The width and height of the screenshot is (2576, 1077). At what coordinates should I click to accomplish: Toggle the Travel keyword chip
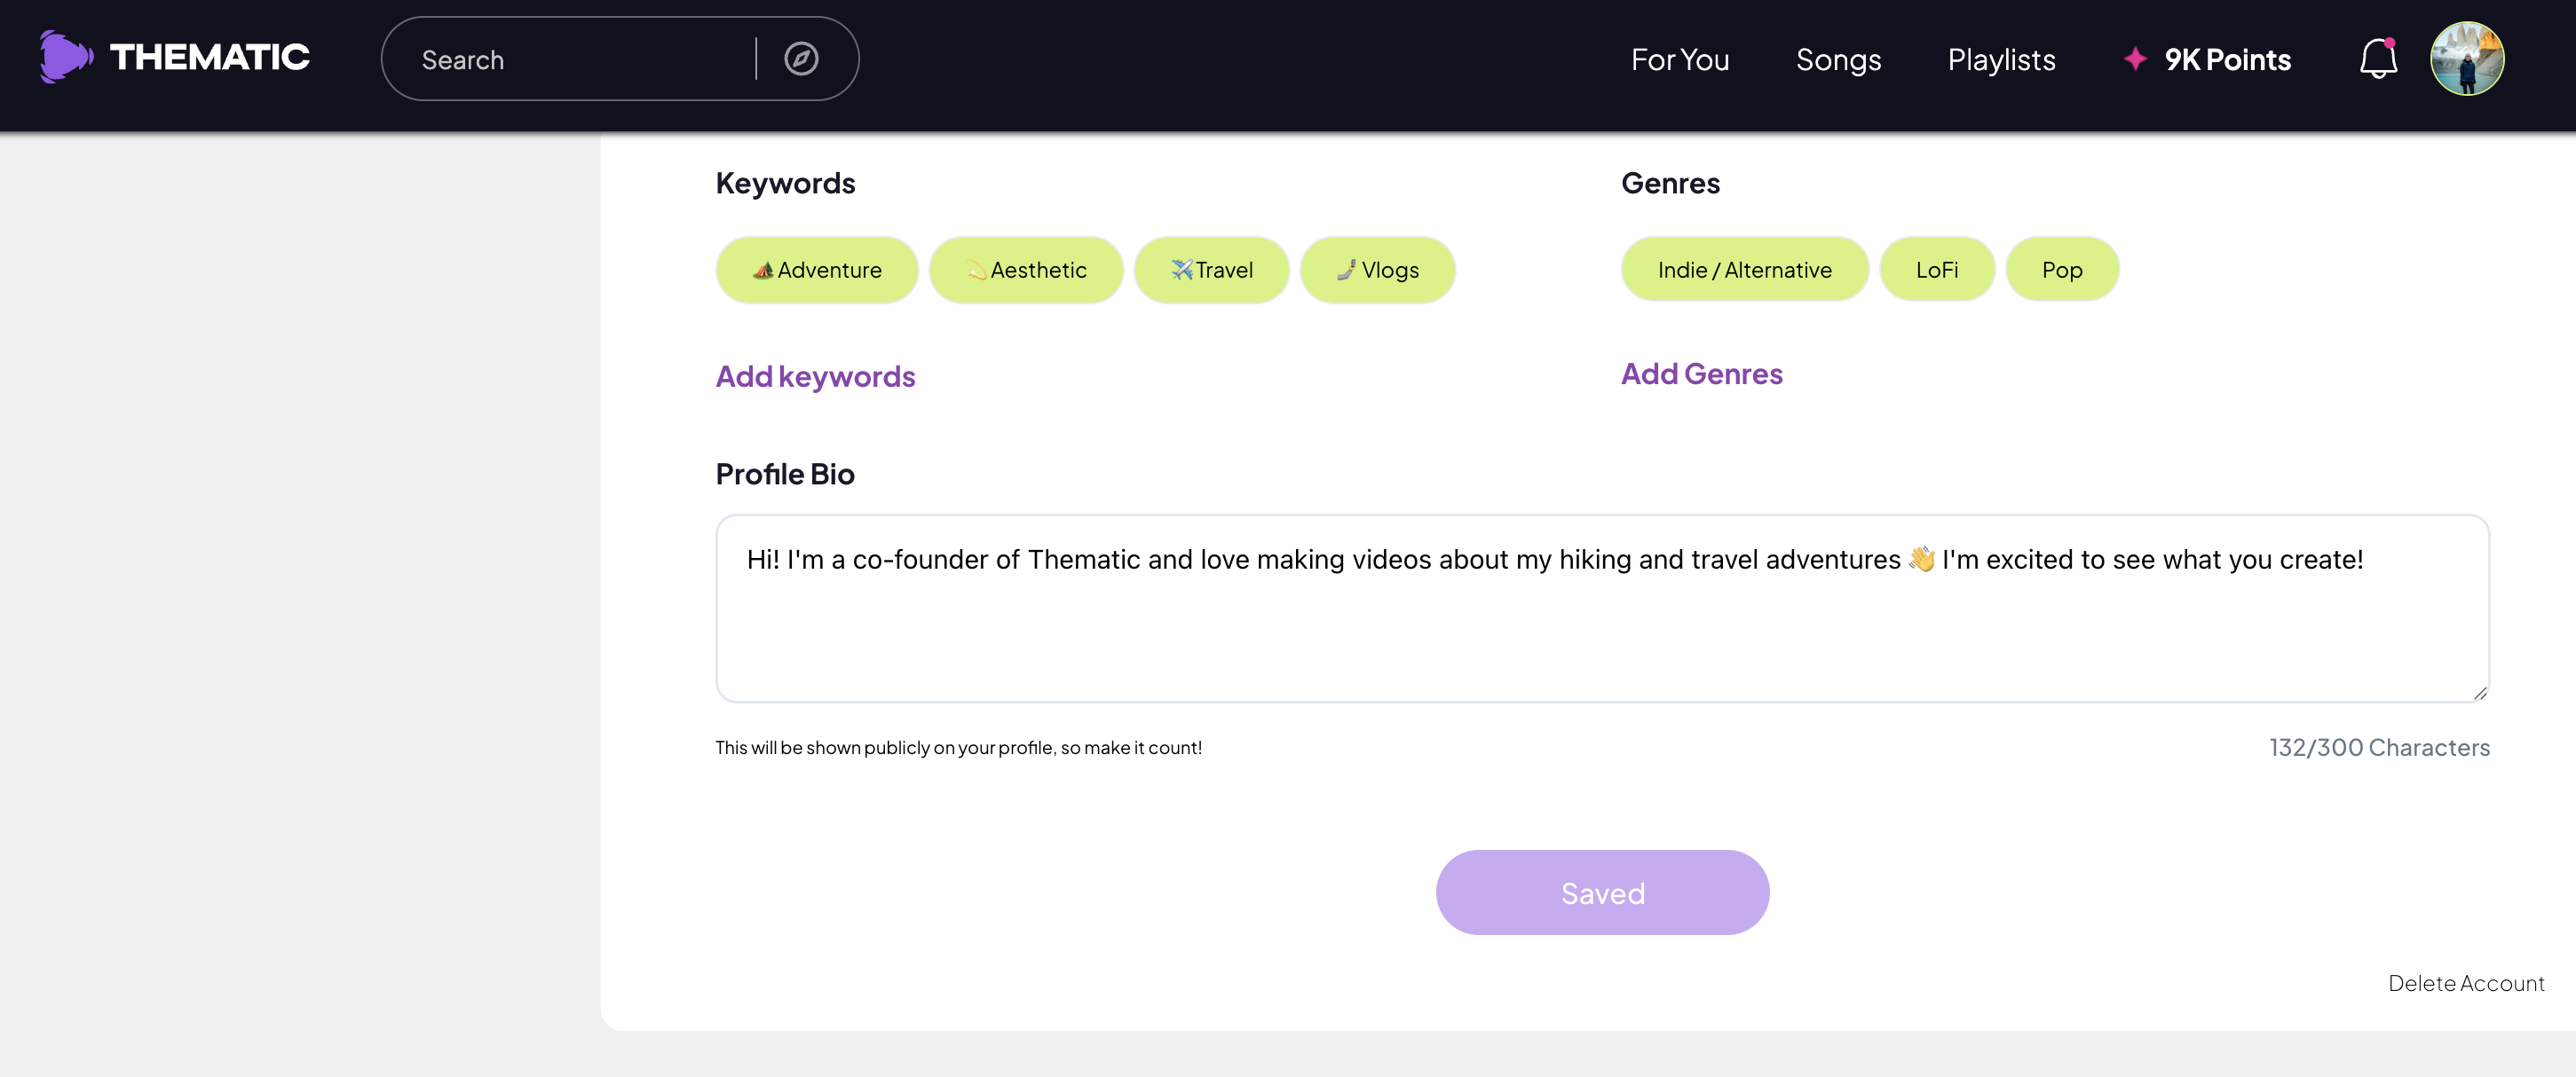point(1211,270)
